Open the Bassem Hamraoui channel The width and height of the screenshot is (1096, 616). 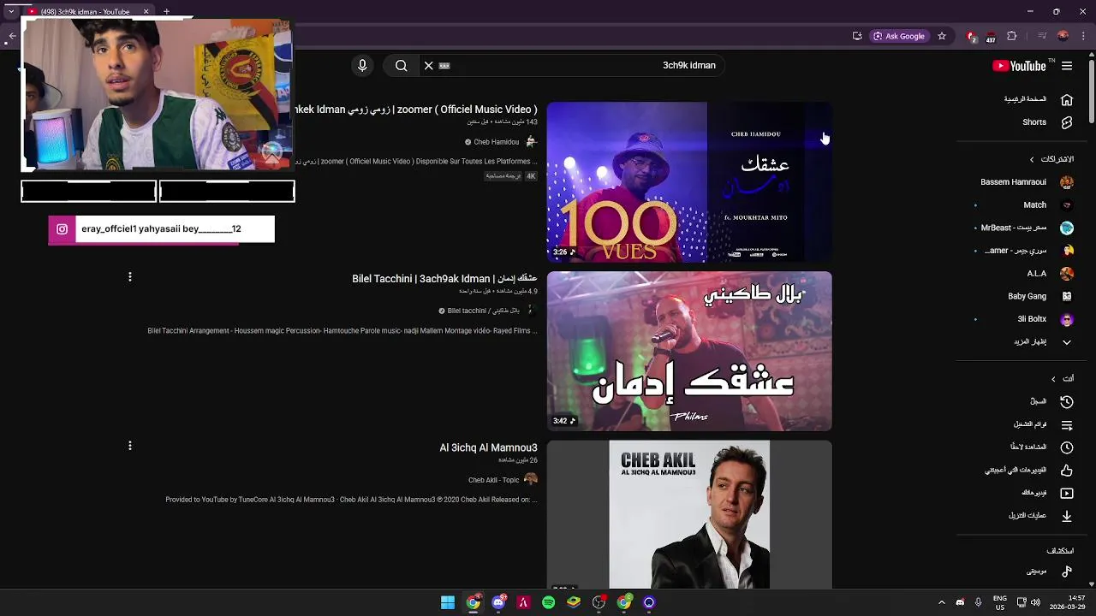tap(1027, 182)
